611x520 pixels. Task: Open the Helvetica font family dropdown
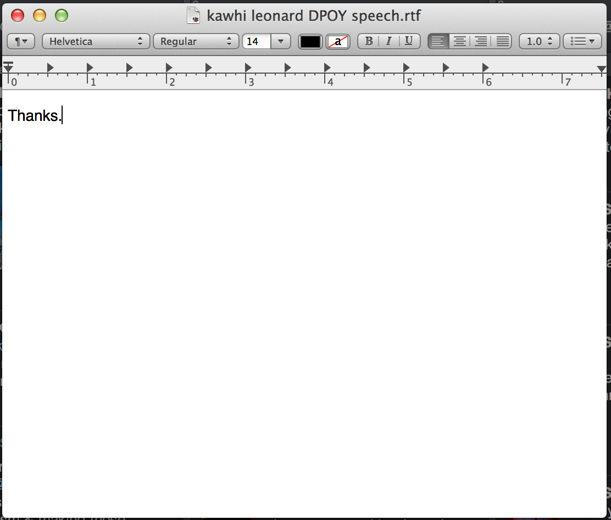pyautogui.click(x=96, y=41)
